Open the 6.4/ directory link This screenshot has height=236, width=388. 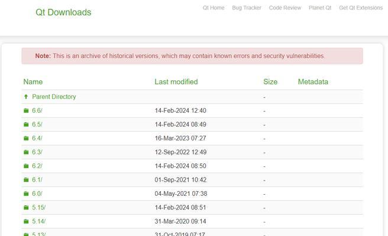(37, 138)
